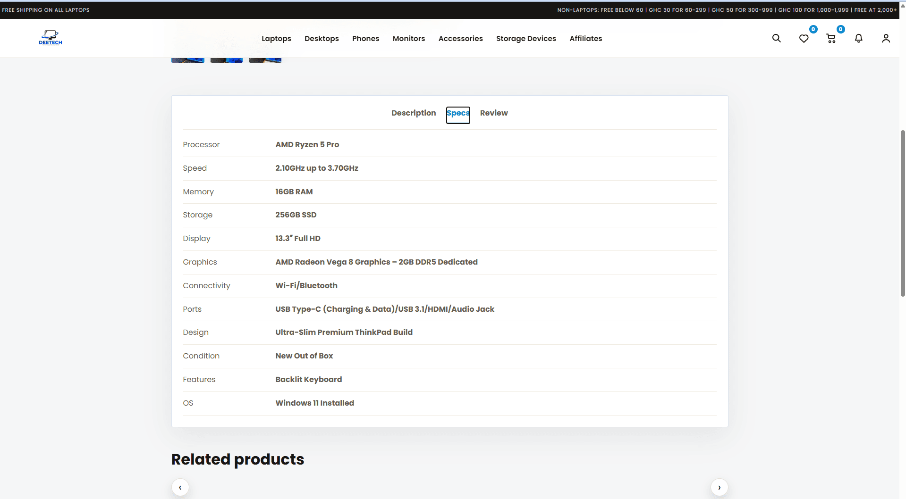Click the 'Design' row label
906x499 pixels.
(x=196, y=332)
